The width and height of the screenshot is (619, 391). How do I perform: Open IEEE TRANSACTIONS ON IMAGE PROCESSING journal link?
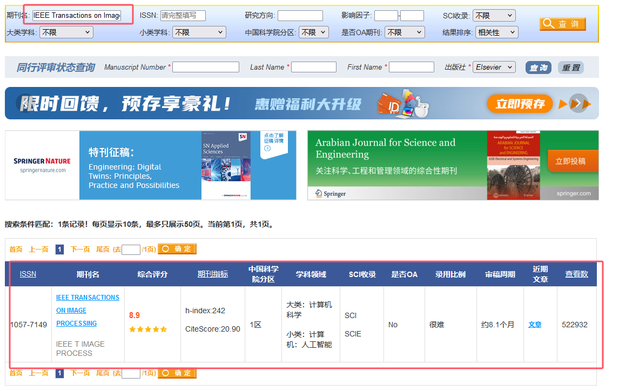point(88,310)
